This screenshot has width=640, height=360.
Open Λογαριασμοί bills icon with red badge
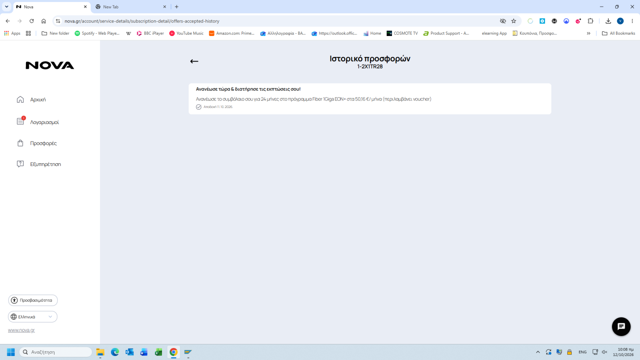[21, 121]
